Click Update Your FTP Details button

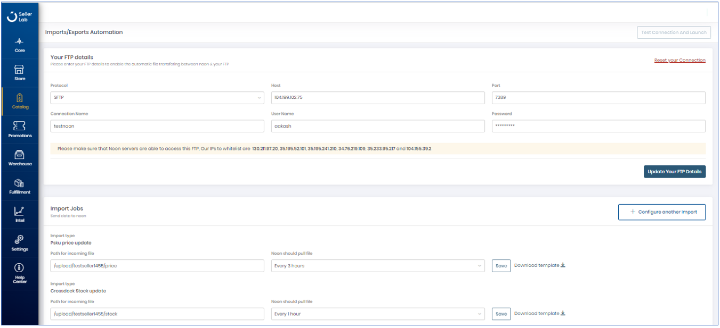674,172
